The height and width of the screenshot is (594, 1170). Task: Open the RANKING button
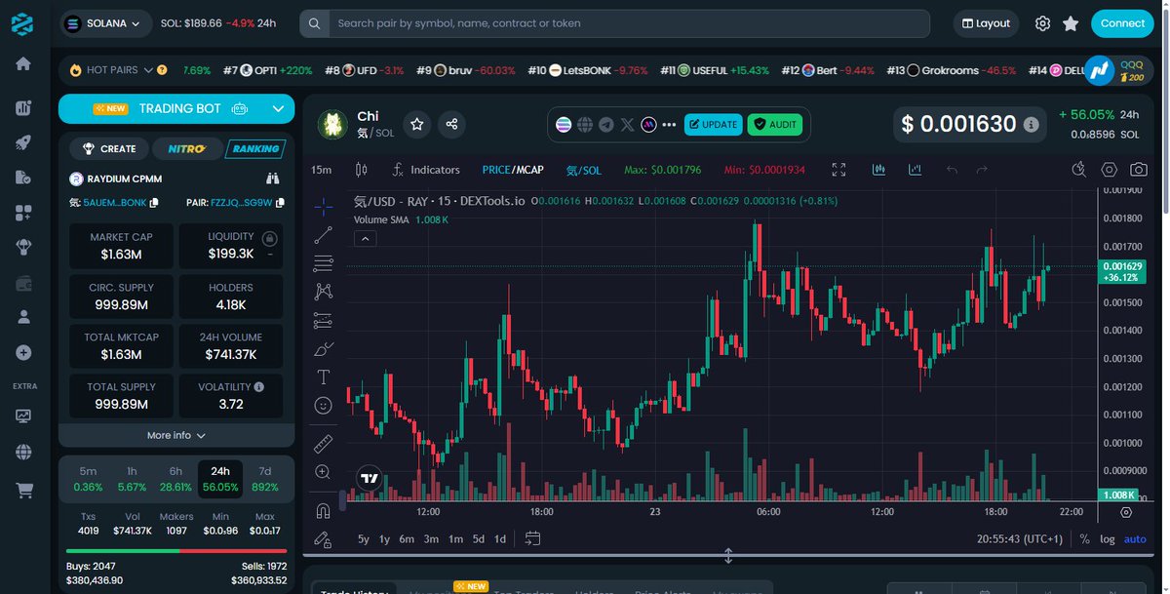click(255, 149)
